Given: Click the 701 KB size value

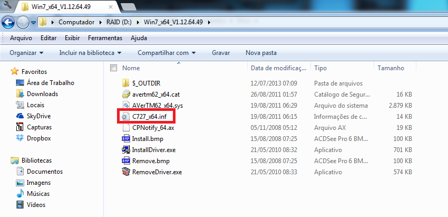Looking at the screenshot, I should pos(402,150).
